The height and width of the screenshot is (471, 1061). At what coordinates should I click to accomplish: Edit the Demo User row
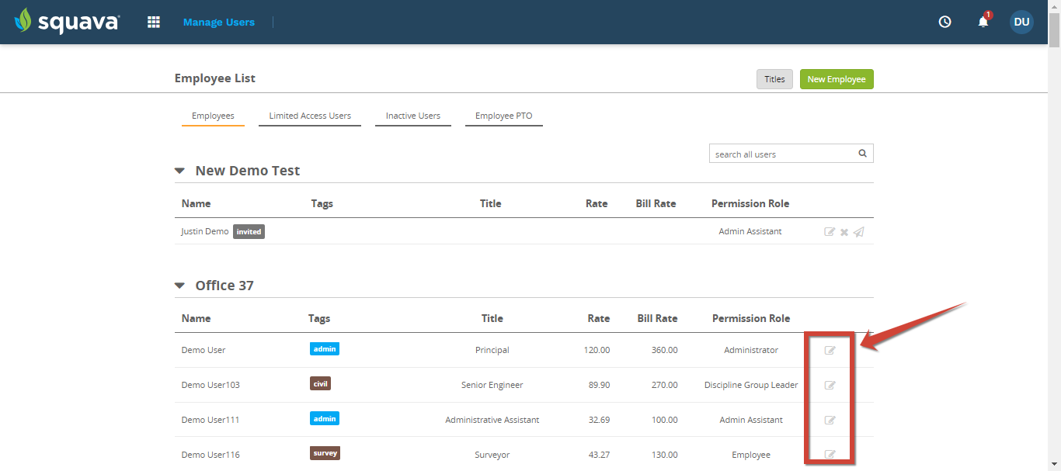pos(830,351)
